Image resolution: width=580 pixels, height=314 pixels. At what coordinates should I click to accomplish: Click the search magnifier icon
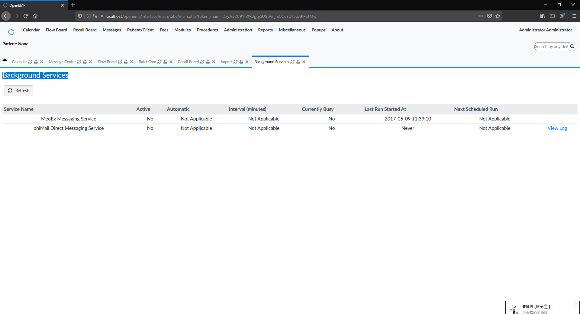coord(572,46)
